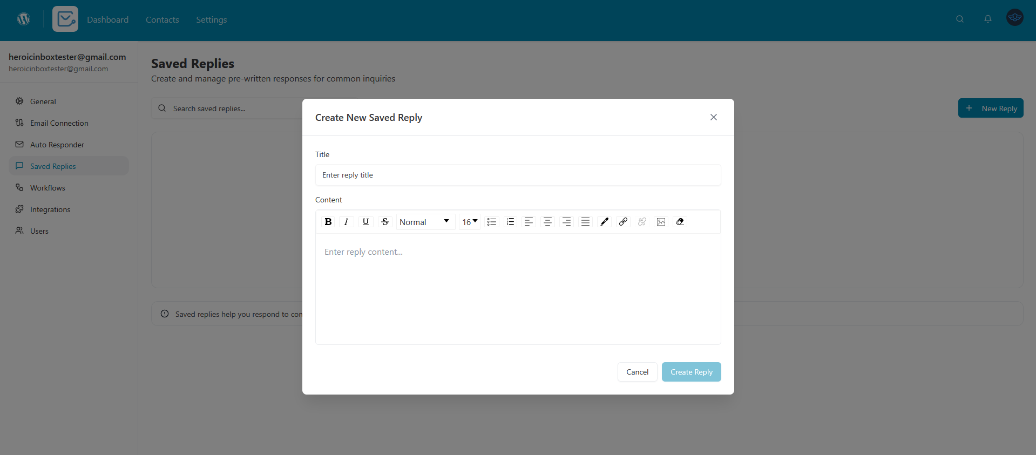1036x455 pixels.
Task: Align text to the right
Action: point(566,222)
